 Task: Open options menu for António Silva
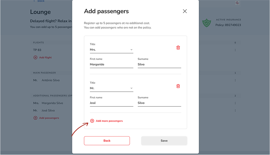coord(235,80)
